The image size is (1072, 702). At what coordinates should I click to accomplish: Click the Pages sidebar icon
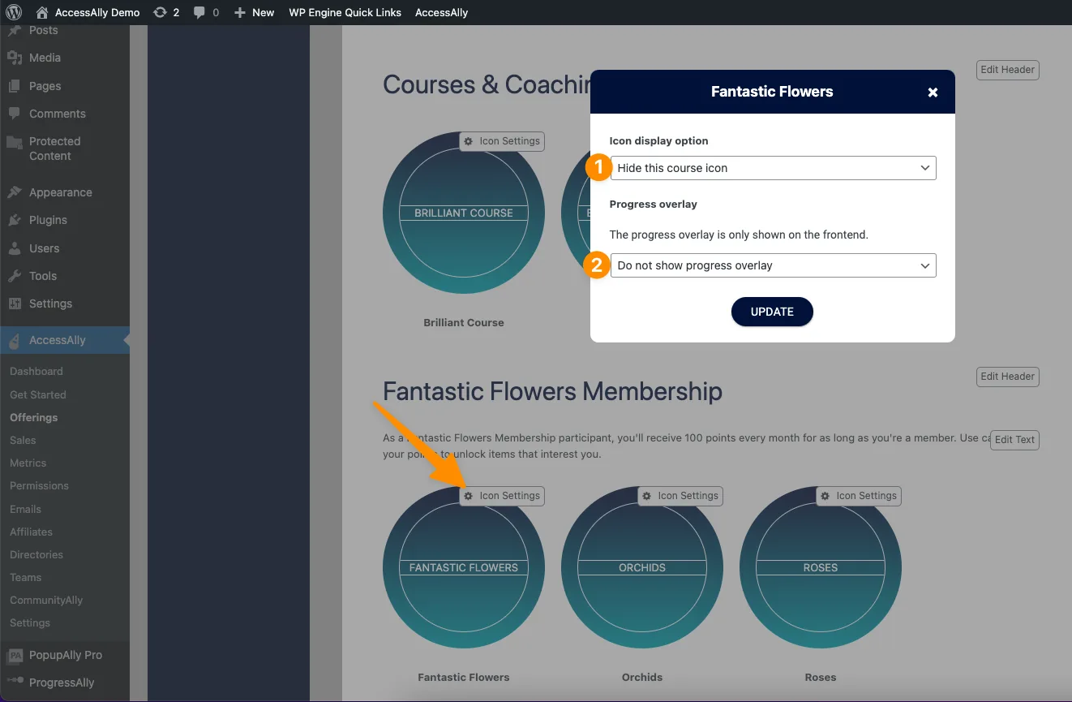[x=15, y=86]
